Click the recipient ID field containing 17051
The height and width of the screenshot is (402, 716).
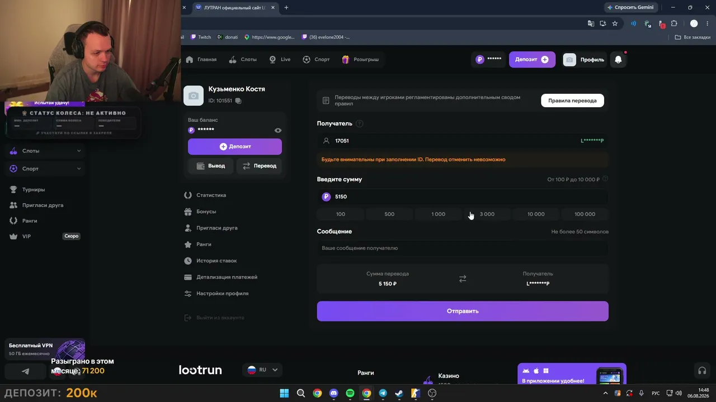point(463,141)
